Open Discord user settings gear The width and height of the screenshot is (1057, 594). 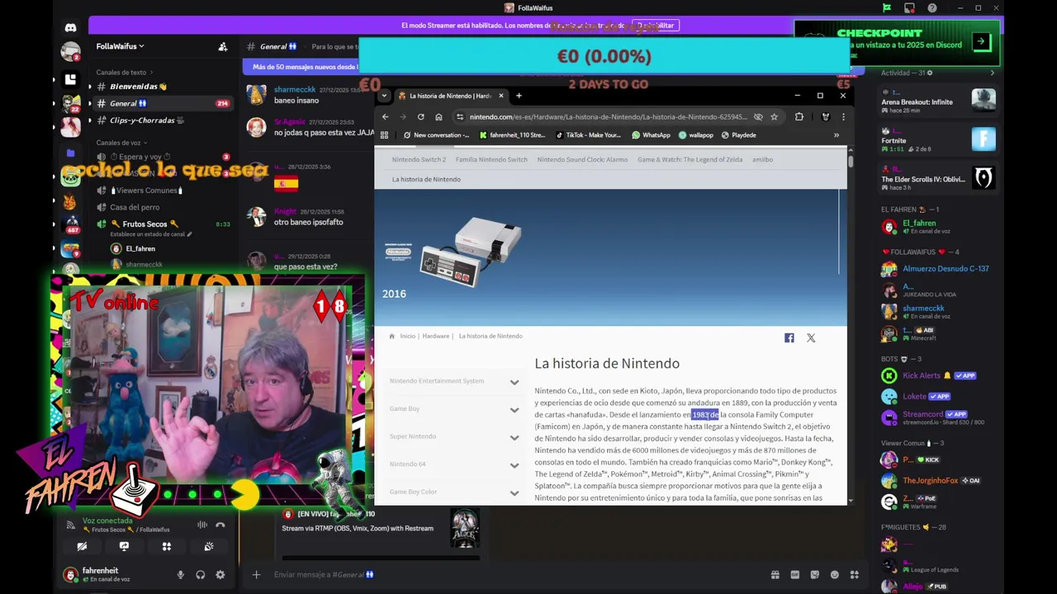pyautogui.click(x=220, y=574)
